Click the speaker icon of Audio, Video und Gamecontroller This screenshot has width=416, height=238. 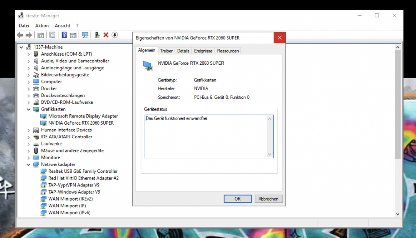(x=36, y=61)
